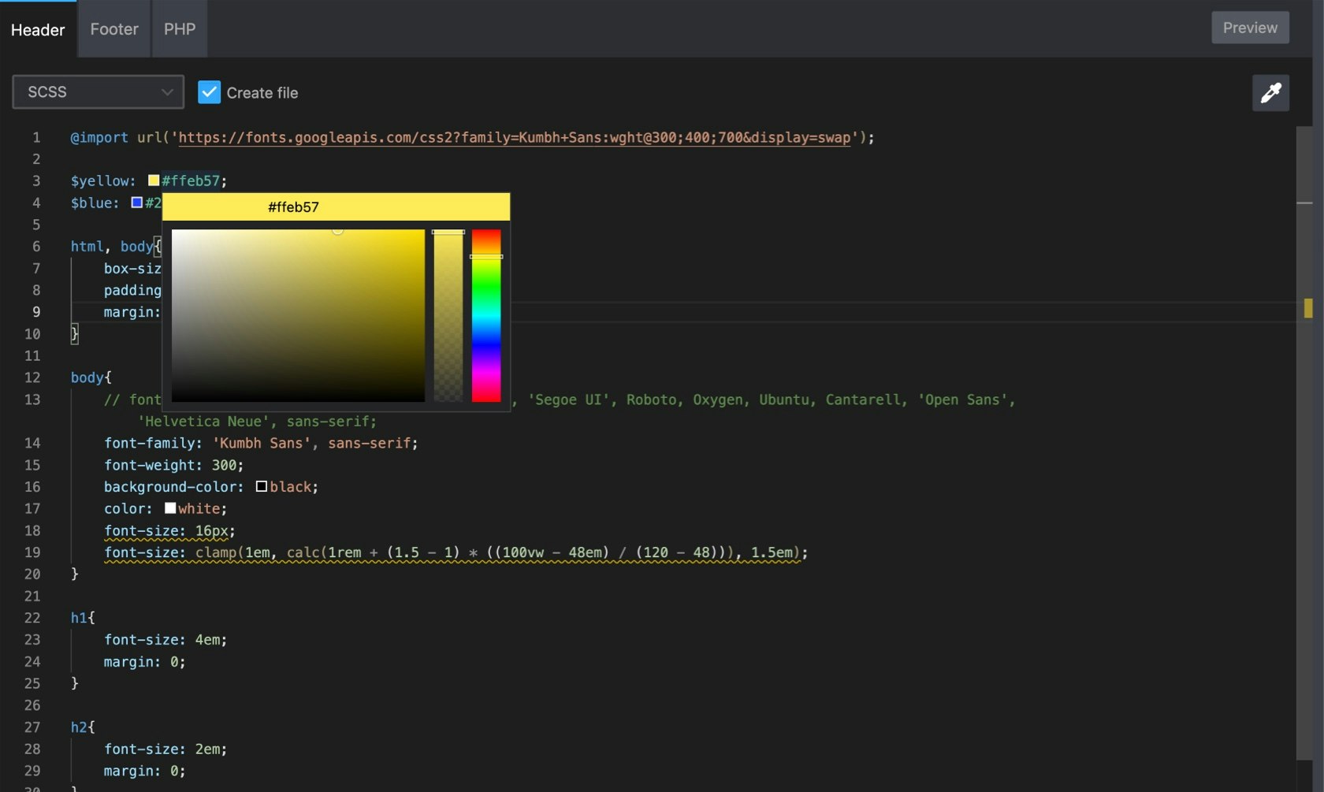The height and width of the screenshot is (792, 1324).
Task: Click line number 19 in the gutter
Action: point(32,552)
